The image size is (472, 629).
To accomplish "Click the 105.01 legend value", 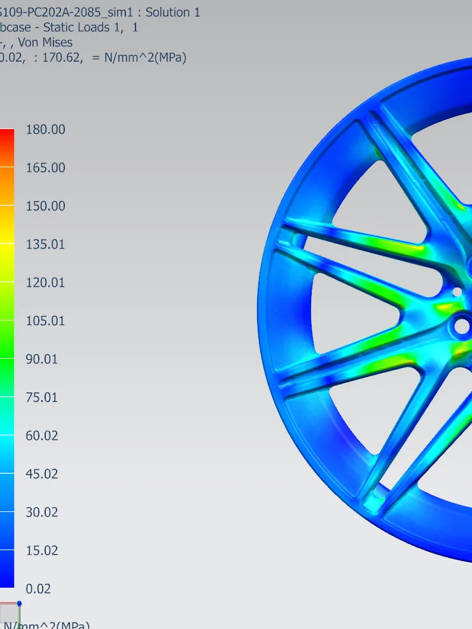I will [x=45, y=321].
